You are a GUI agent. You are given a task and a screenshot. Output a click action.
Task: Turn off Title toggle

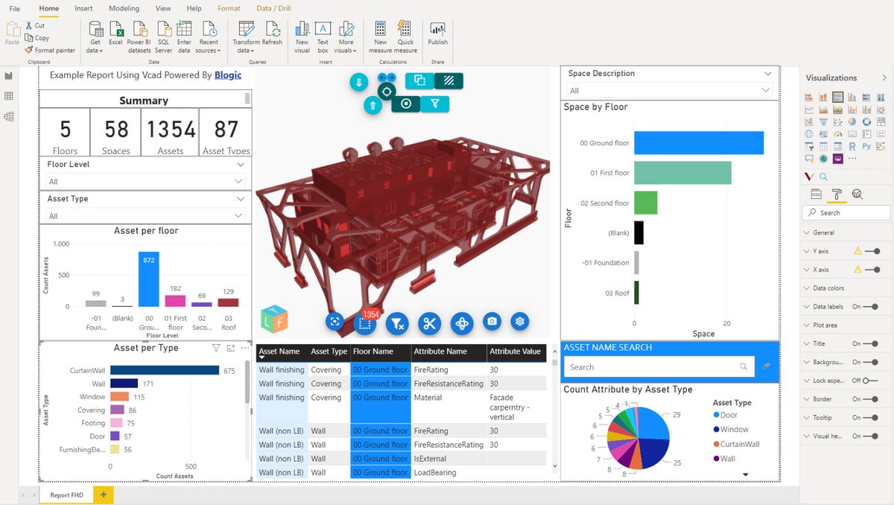pyautogui.click(x=872, y=343)
